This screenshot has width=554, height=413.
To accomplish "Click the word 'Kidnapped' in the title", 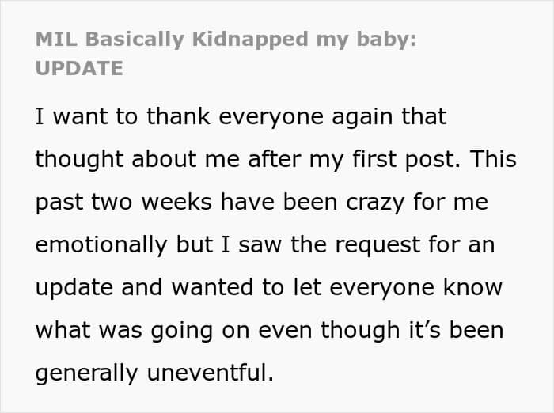I will [250, 40].
